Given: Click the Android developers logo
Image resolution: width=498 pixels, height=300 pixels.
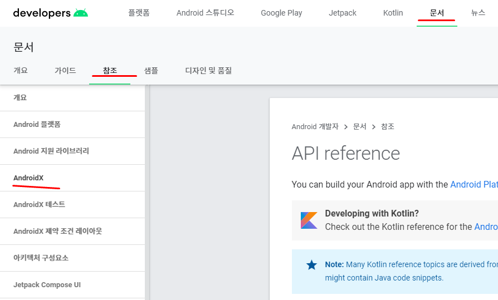Looking at the screenshot, I should click(x=51, y=13).
